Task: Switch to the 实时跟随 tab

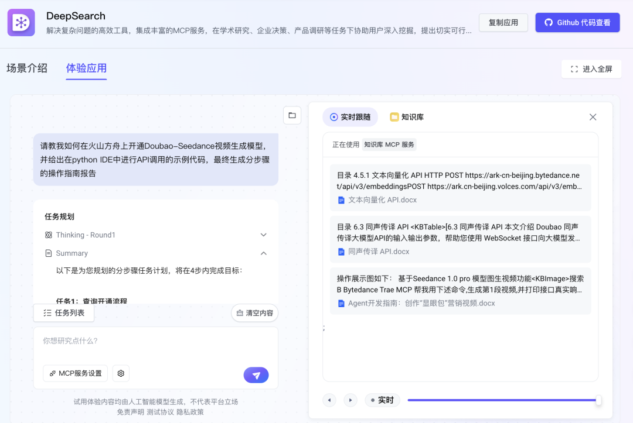Action: click(350, 117)
